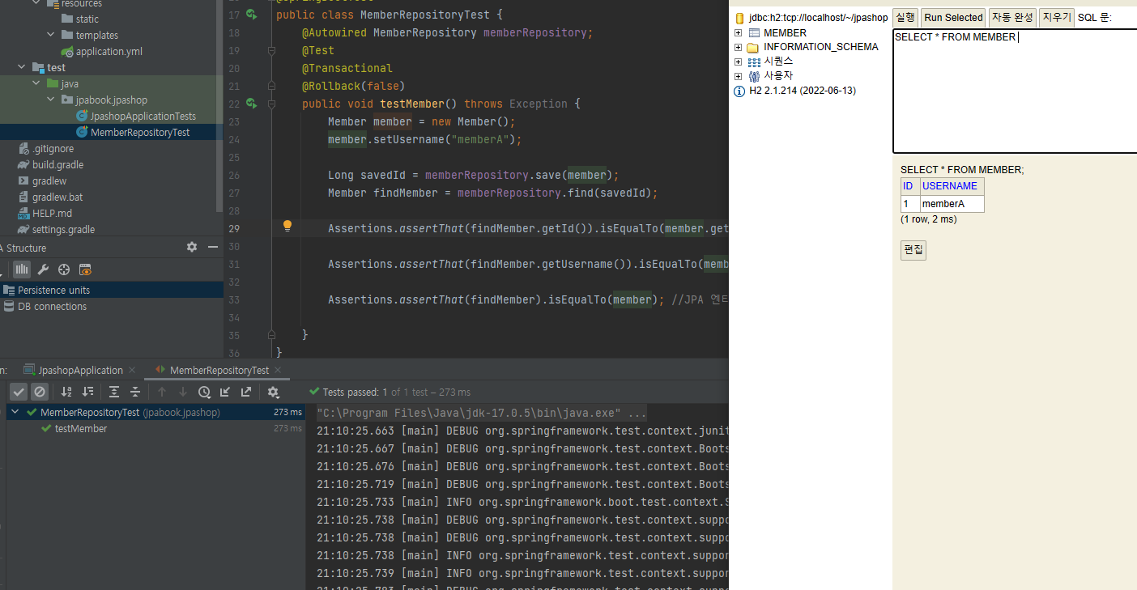Toggle the Show Ignored tests icon
Image resolution: width=1137 pixels, height=590 pixels.
(39, 392)
